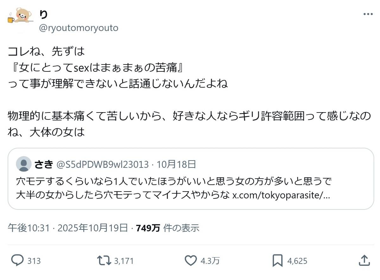This screenshot has height=280, width=380.
Task: Open the @ryoutomoryouto handle link
Action: (x=79, y=28)
